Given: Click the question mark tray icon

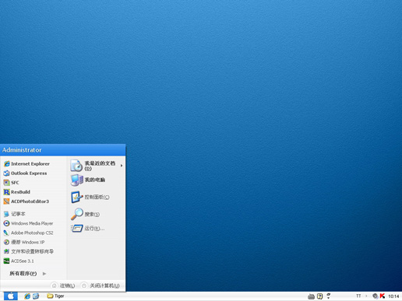Looking at the screenshot, I should [x=320, y=296].
